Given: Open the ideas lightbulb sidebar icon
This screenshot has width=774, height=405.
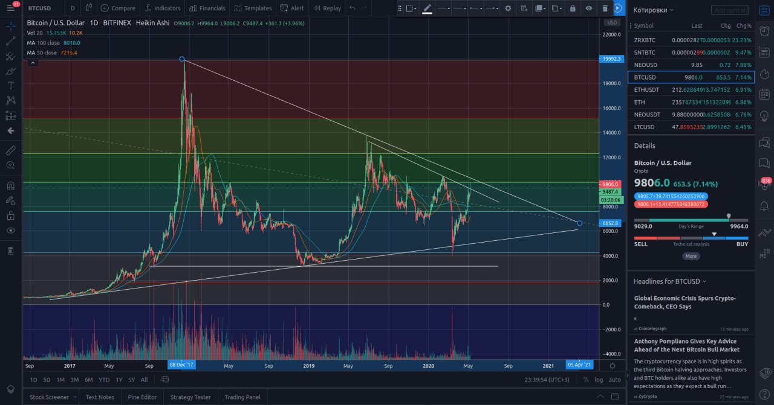Looking at the screenshot, I should 764,116.
